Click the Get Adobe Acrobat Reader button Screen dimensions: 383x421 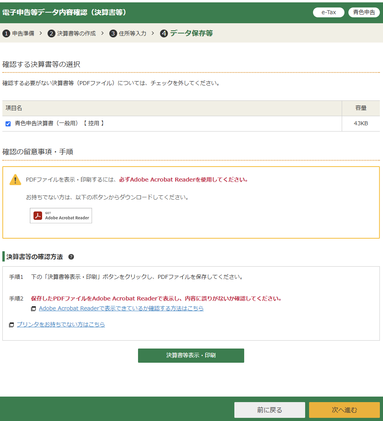pos(61,215)
